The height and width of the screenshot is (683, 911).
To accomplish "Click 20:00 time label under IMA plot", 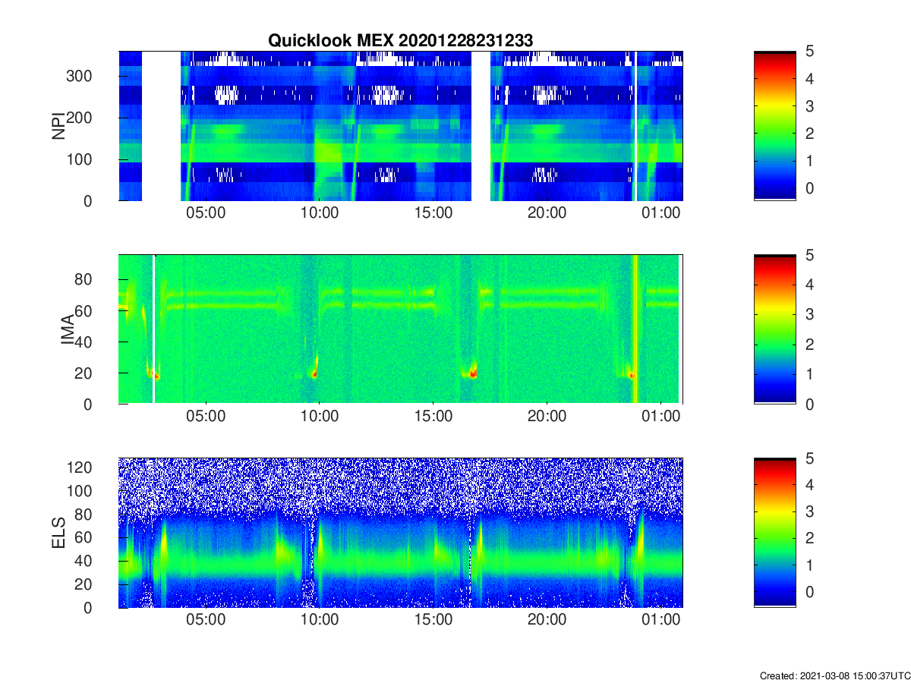I will (x=547, y=417).
